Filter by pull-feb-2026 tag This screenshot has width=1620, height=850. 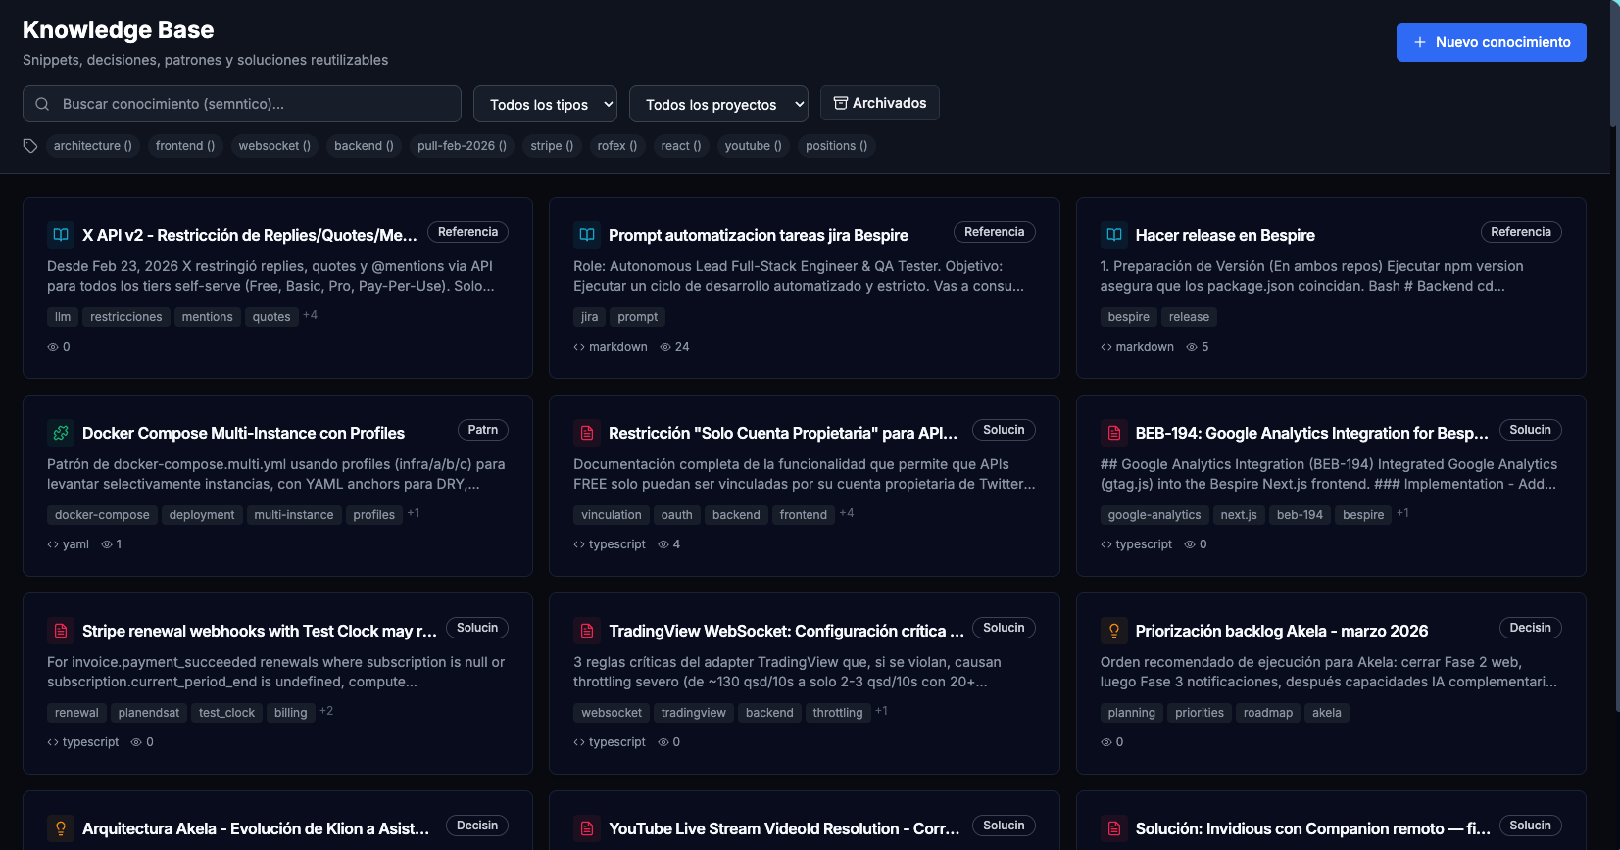tap(462, 146)
